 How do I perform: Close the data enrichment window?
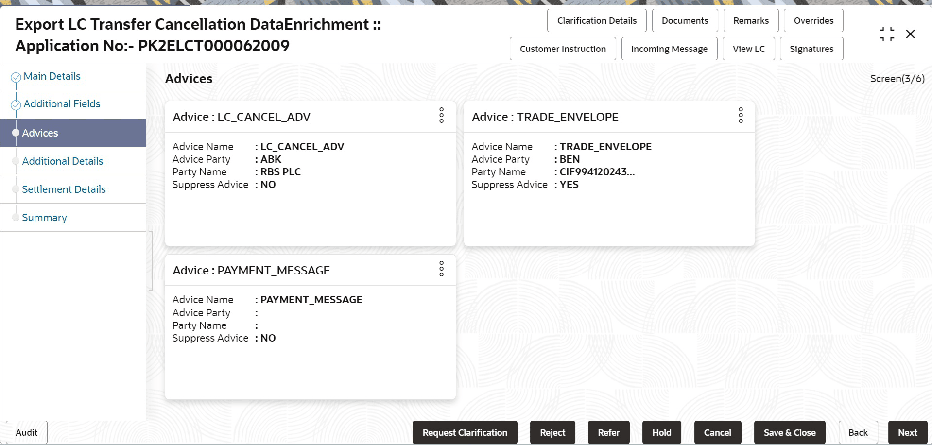point(911,34)
